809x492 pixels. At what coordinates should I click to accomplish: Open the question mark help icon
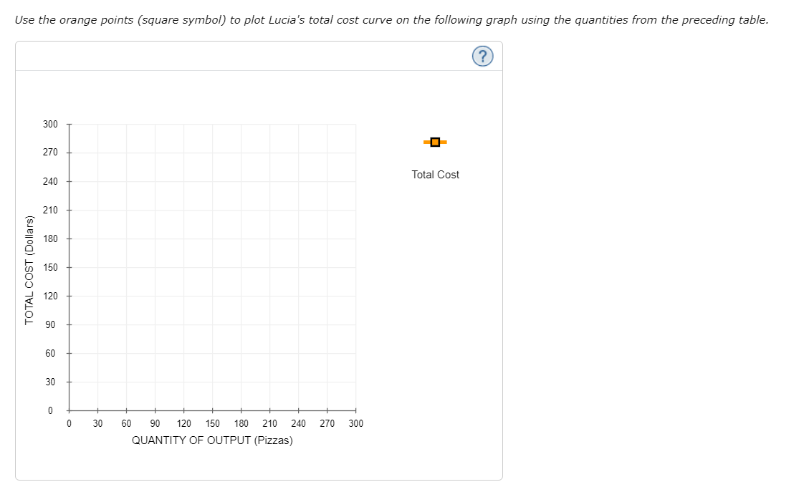[x=482, y=56]
